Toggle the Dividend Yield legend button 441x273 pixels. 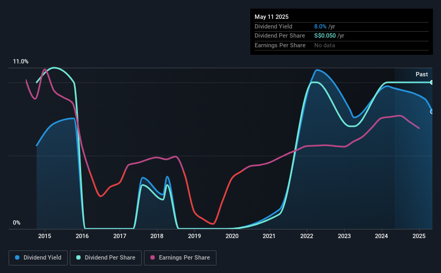tap(38, 258)
